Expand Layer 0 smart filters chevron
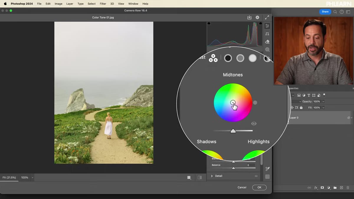The image size is (354, 199). click(x=352, y=118)
